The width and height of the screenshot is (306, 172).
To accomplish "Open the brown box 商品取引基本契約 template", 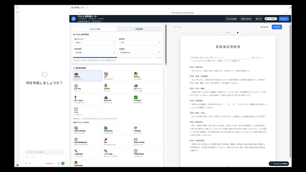I will [x=87, y=130].
